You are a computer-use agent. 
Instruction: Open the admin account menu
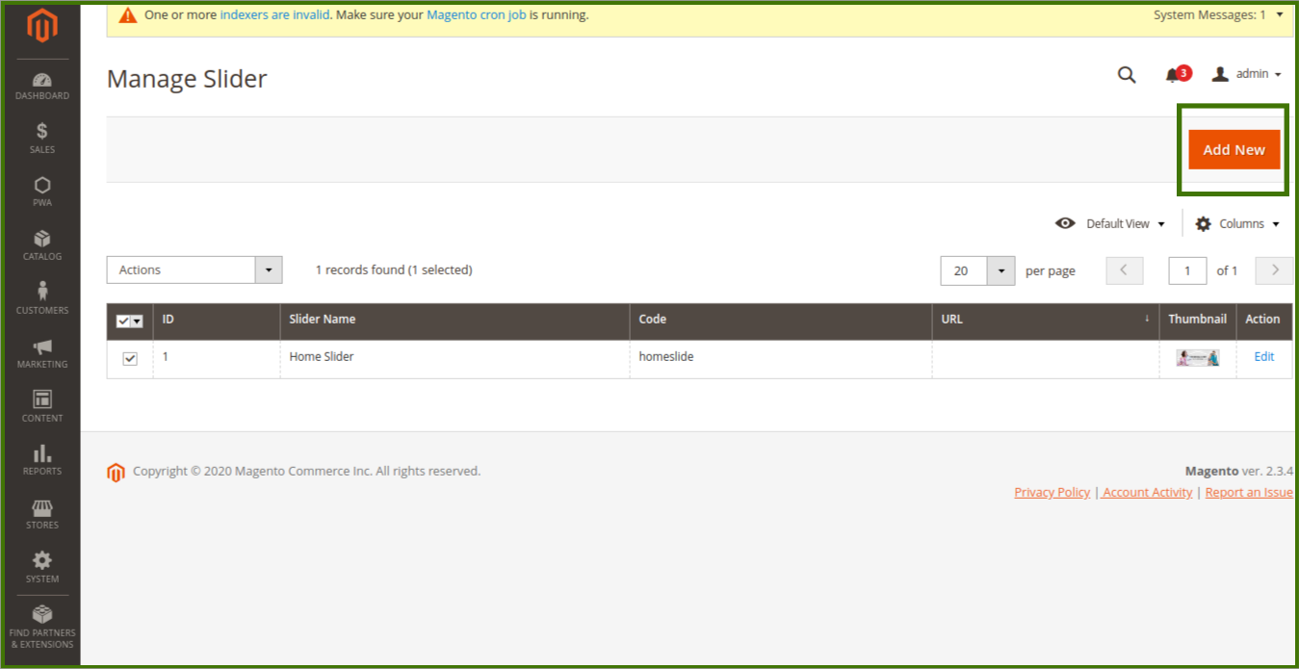point(1247,74)
